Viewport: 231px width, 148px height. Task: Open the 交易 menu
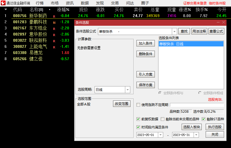(115, 3)
